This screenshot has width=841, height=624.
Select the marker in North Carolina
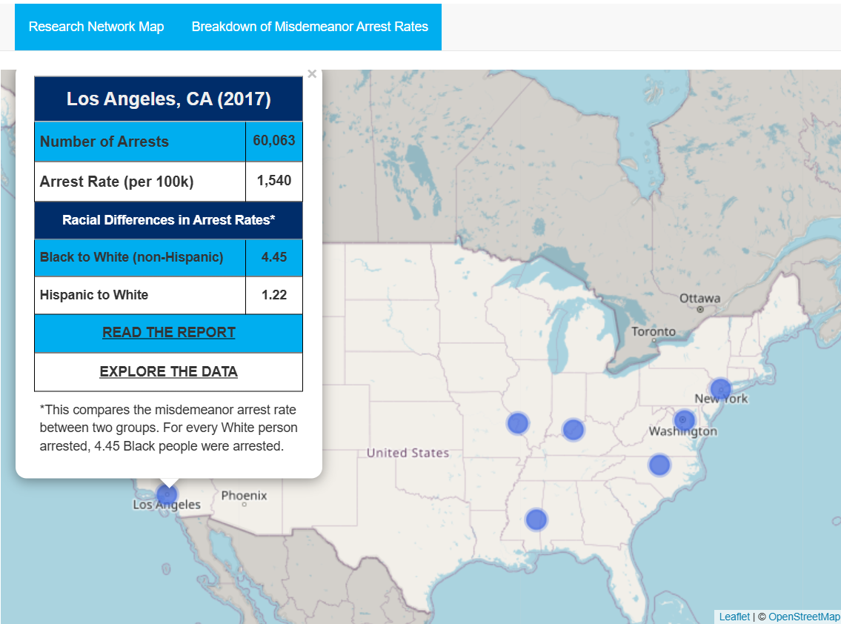(x=659, y=465)
